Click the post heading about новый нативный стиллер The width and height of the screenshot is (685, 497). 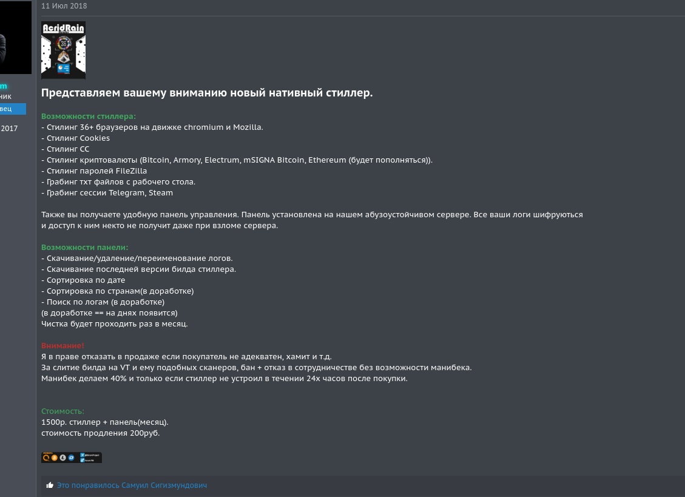[x=207, y=93]
